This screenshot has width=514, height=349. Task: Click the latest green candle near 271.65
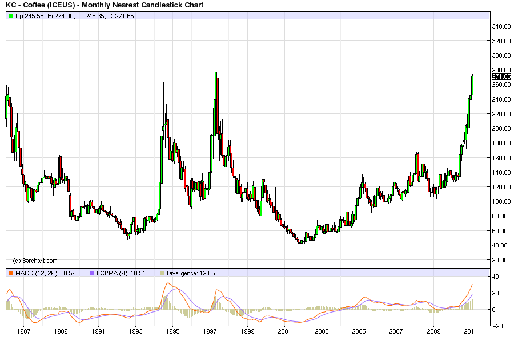pyautogui.click(x=472, y=85)
